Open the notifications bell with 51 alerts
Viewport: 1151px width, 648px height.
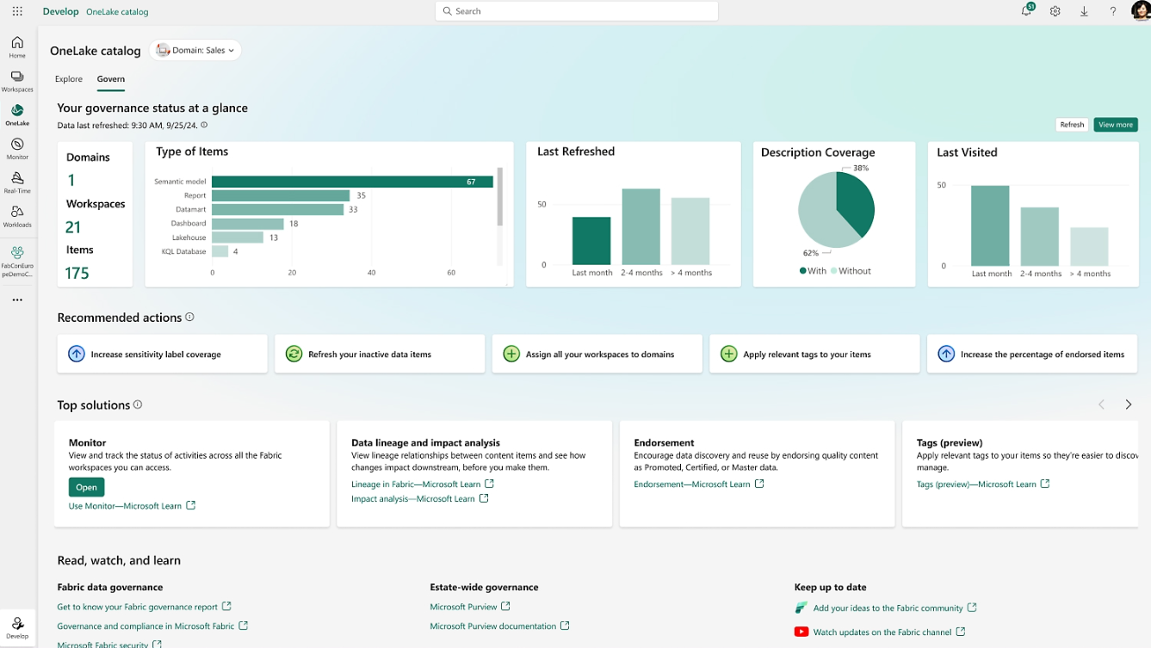(1026, 11)
